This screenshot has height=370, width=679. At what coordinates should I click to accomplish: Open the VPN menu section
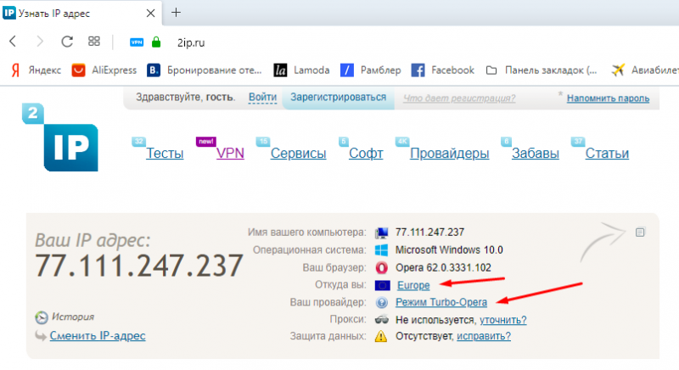coord(230,154)
